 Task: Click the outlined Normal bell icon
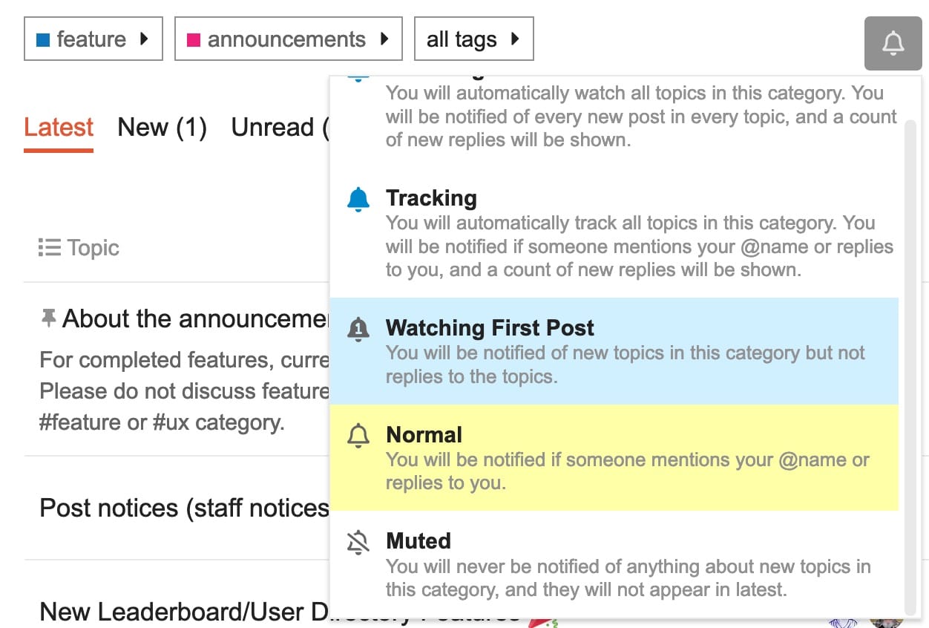pos(358,436)
